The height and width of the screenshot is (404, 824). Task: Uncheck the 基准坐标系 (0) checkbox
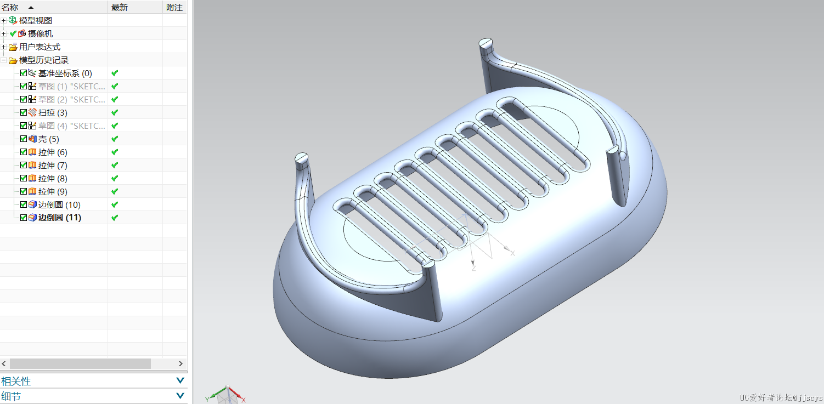pos(24,73)
